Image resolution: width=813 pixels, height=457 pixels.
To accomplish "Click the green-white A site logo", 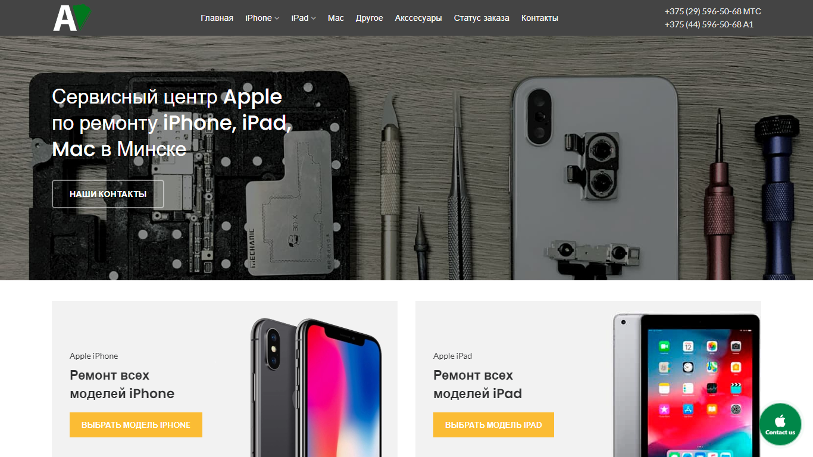I will point(72,18).
